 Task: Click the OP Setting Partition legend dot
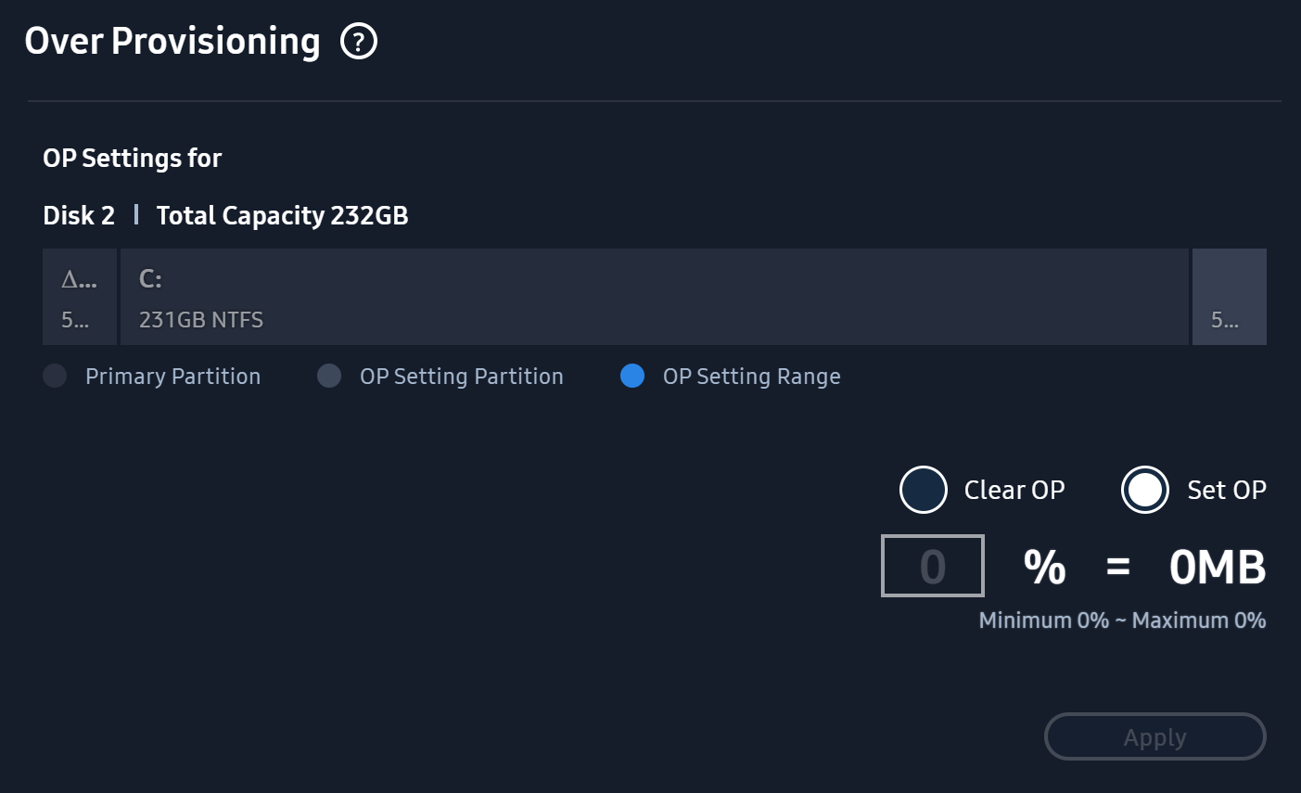coord(329,376)
